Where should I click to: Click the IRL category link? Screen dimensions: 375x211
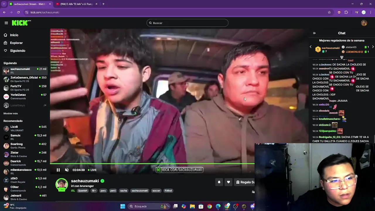(x=73, y=191)
